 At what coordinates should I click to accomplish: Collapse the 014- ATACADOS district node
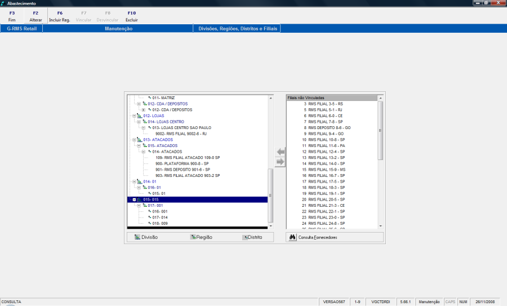click(x=144, y=152)
